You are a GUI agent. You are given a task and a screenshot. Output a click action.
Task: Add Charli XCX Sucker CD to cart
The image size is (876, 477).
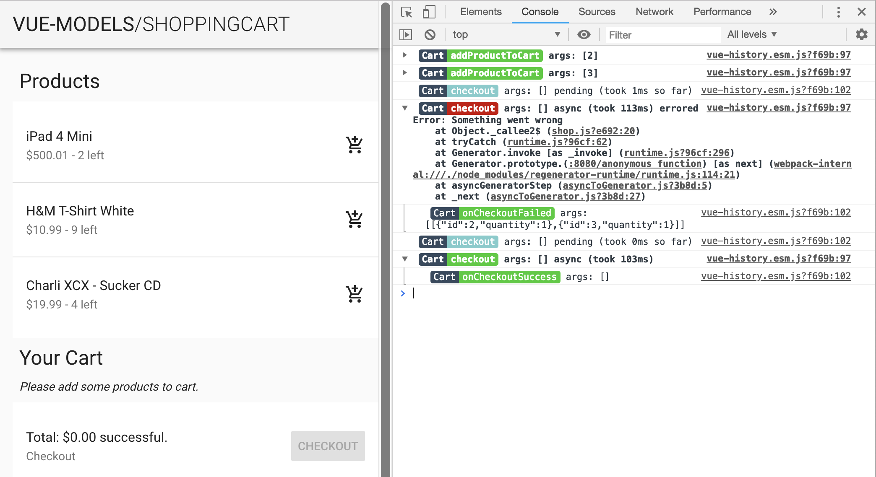(x=355, y=294)
